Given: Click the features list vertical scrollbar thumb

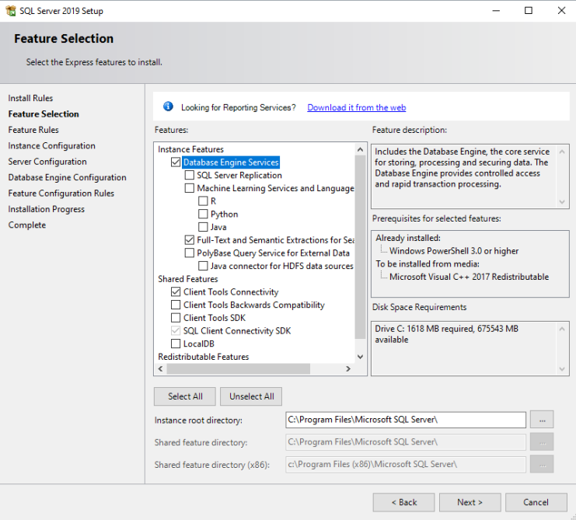Looking at the screenshot, I should point(360,246).
